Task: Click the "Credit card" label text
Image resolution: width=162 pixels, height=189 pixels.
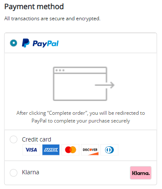Action: 36,139
